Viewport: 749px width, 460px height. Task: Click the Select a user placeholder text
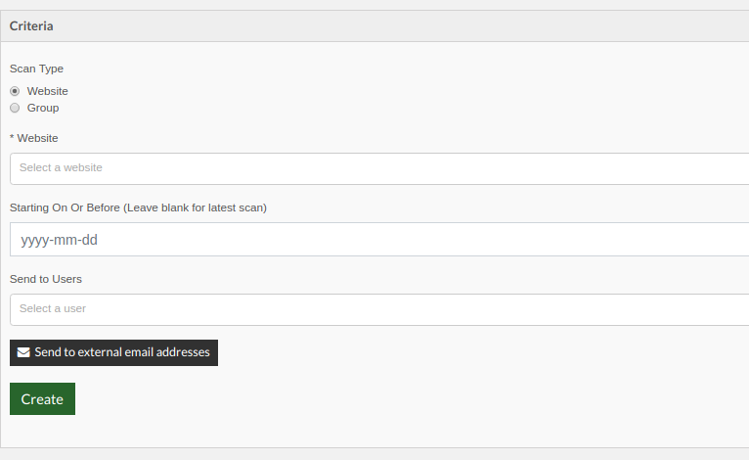tap(53, 308)
